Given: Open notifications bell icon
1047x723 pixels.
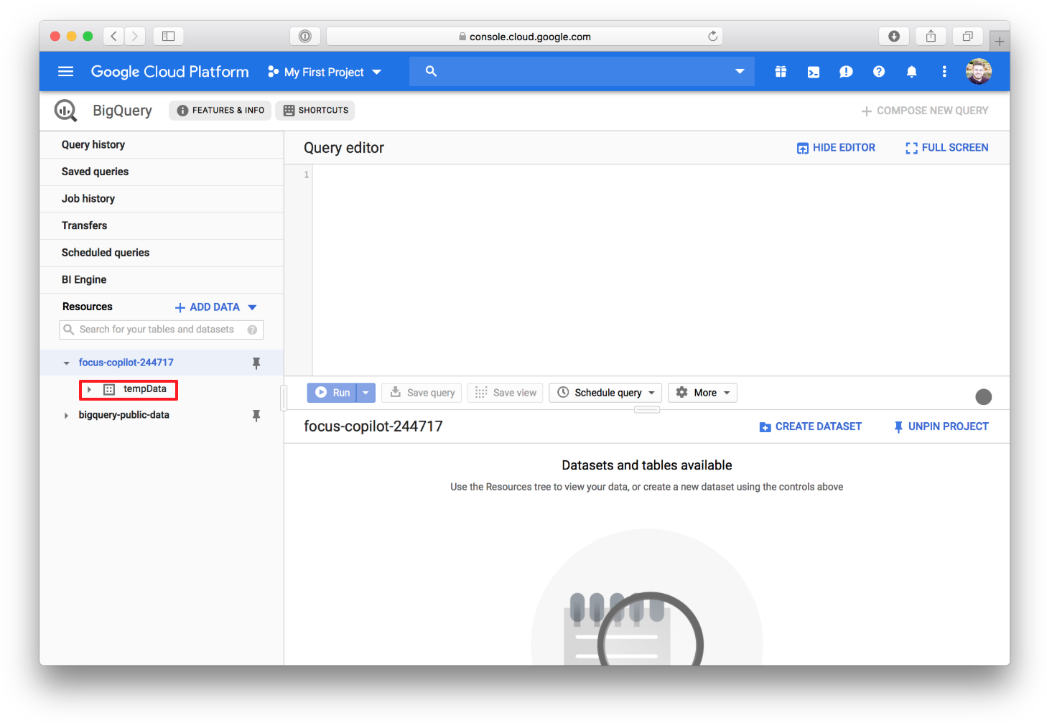Looking at the screenshot, I should tap(911, 72).
